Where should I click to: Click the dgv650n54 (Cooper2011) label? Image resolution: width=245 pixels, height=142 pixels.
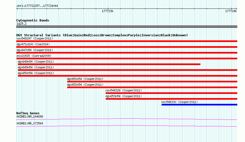click(36, 73)
